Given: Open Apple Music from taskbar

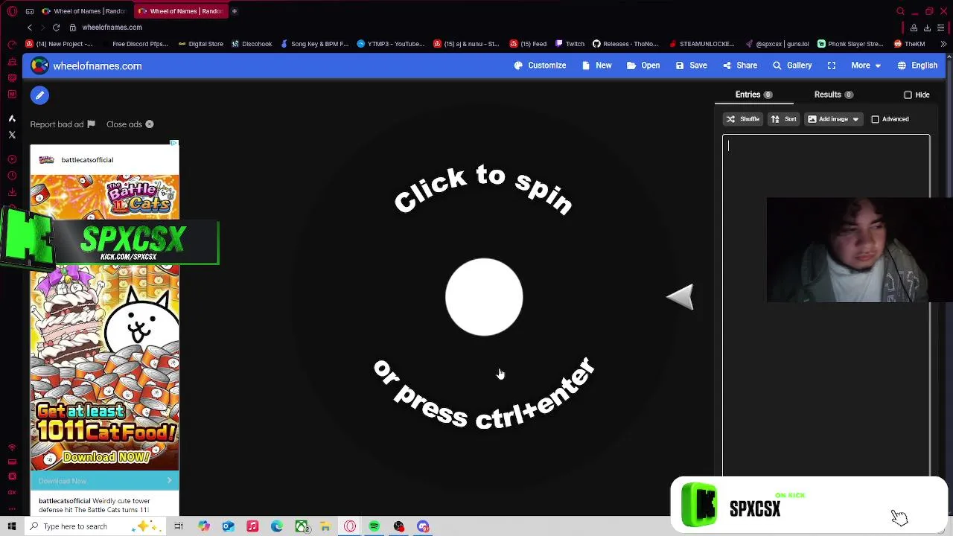Looking at the screenshot, I should click(x=252, y=526).
